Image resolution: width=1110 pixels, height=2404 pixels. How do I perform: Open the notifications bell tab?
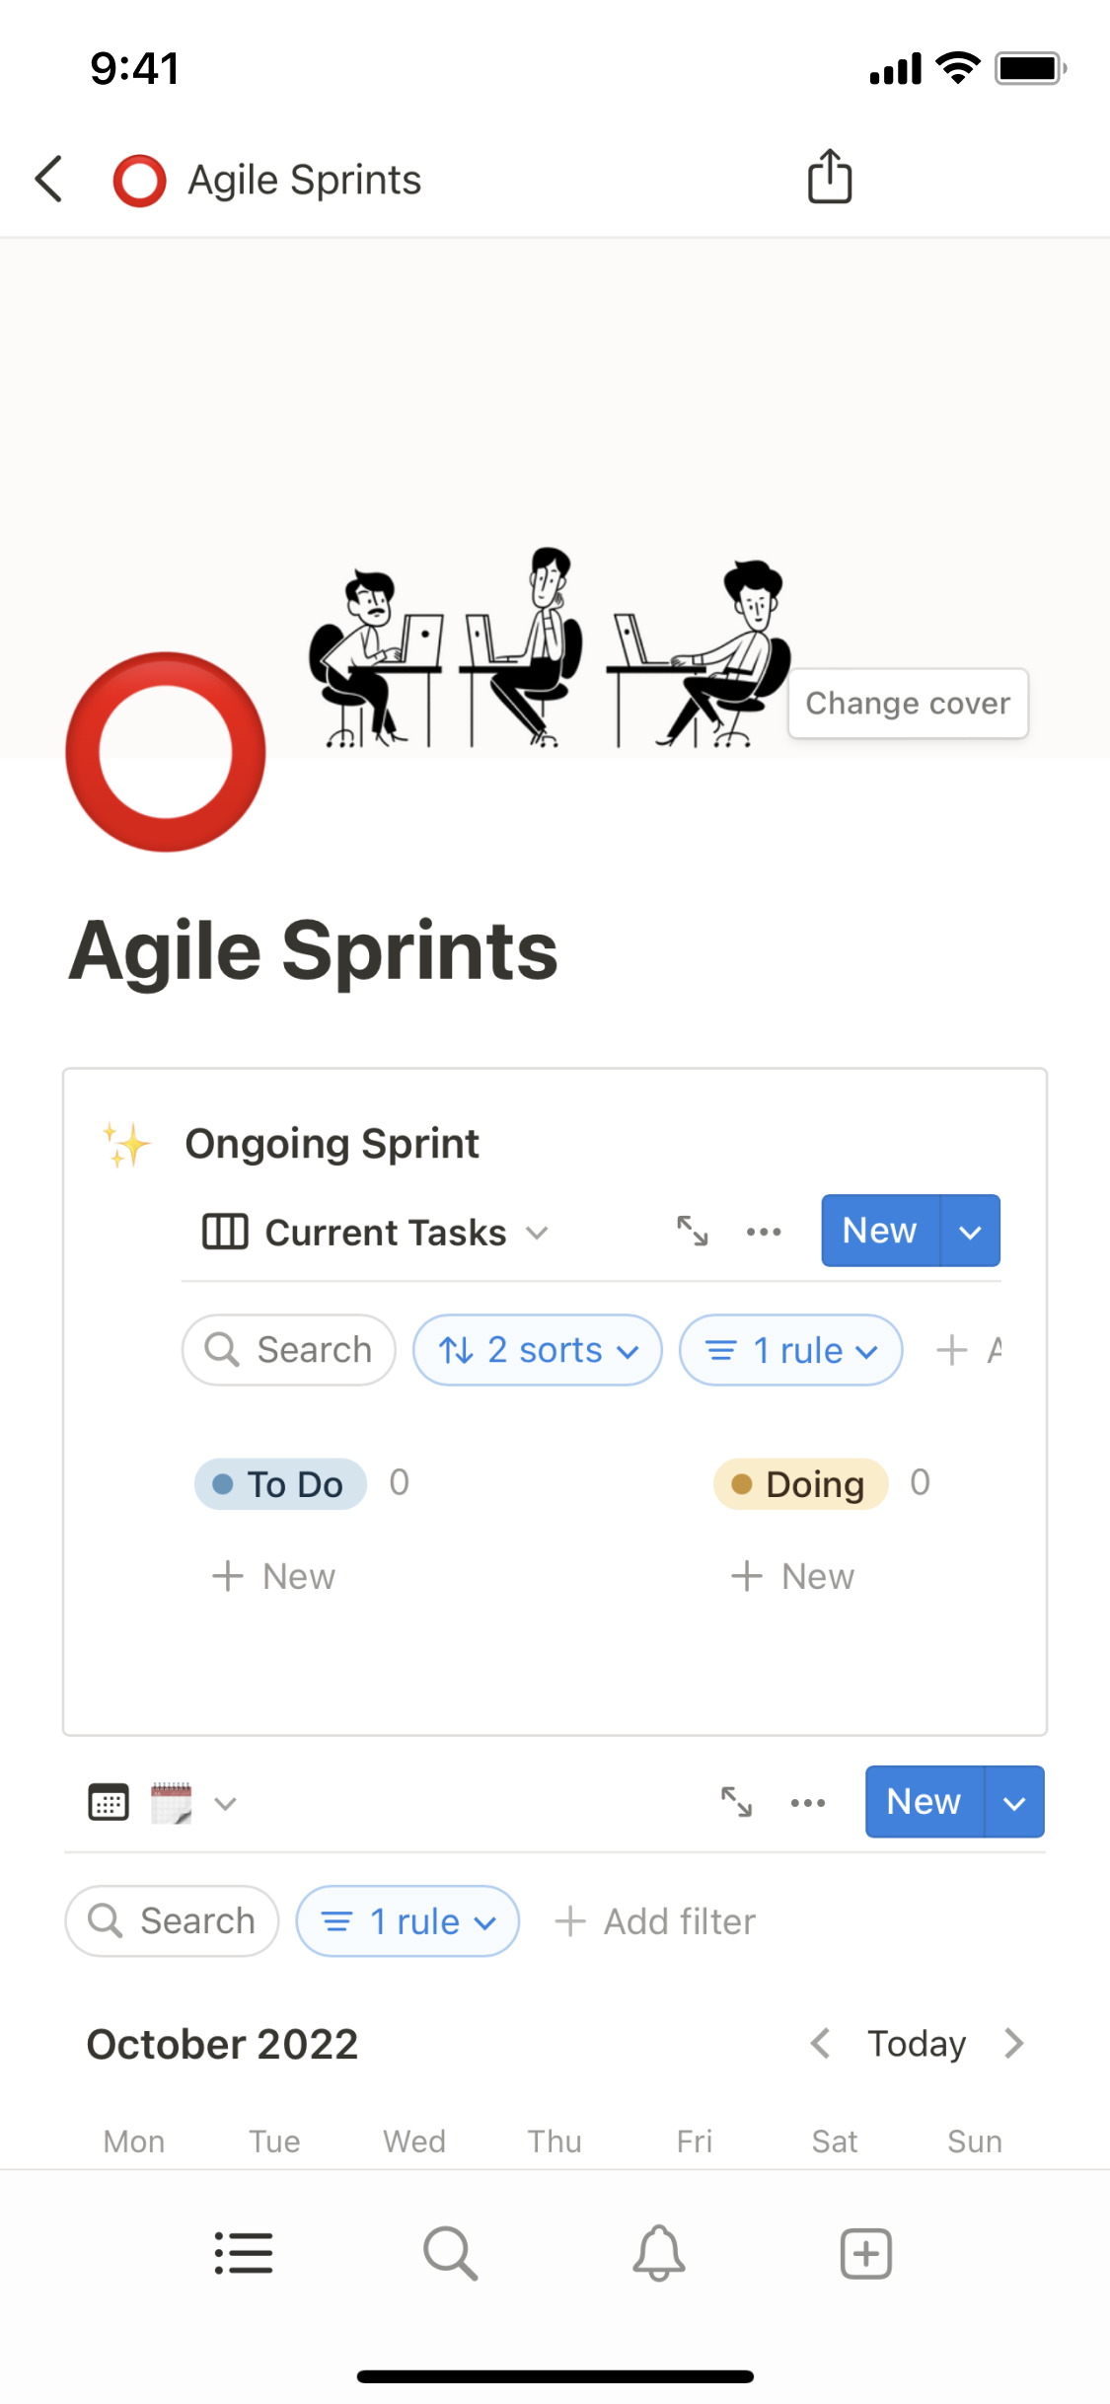coord(658,2253)
